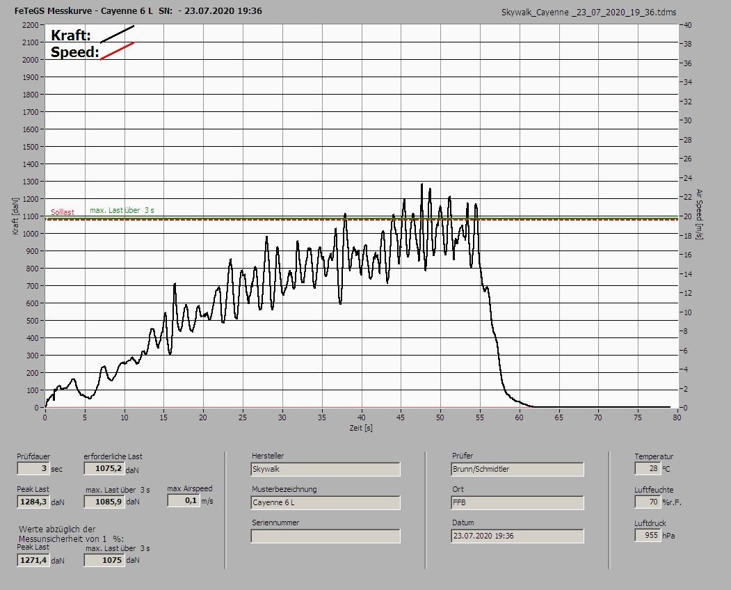Click the Seriennummer label

click(275, 523)
